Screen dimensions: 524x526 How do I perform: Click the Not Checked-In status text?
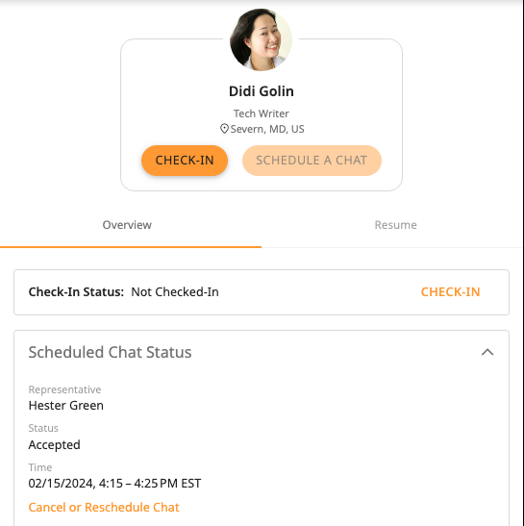click(x=175, y=292)
